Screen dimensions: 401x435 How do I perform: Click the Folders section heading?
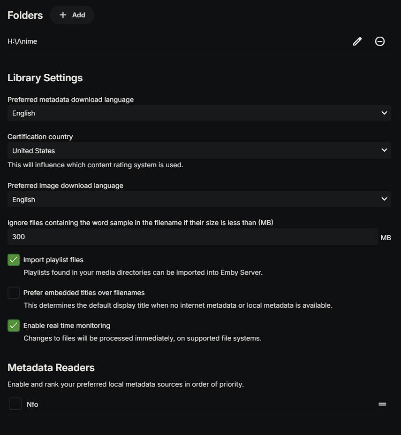[x=25, y=15]
